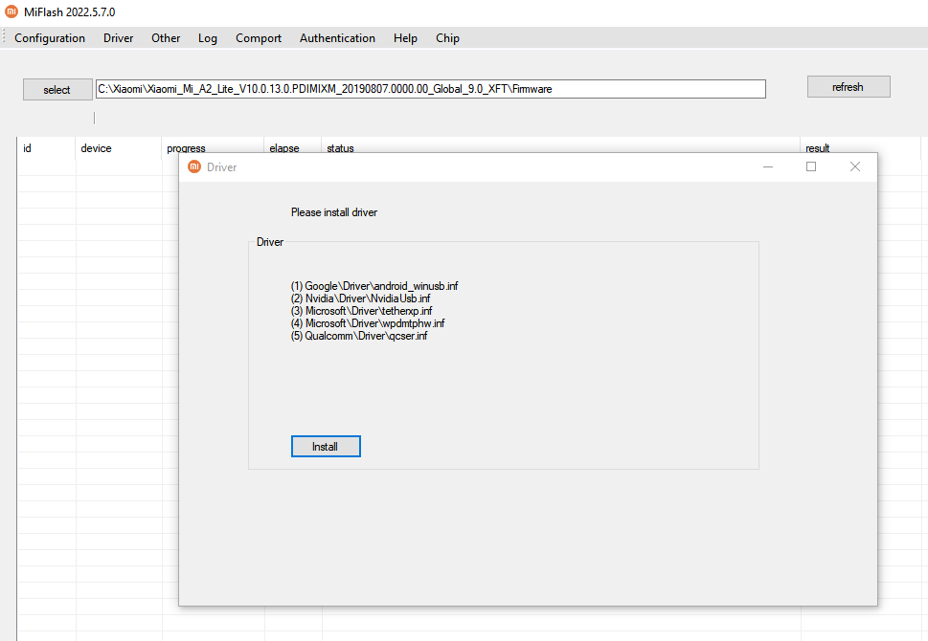
Task: Minimize the Driver dialog window
Action: [768, 166]
